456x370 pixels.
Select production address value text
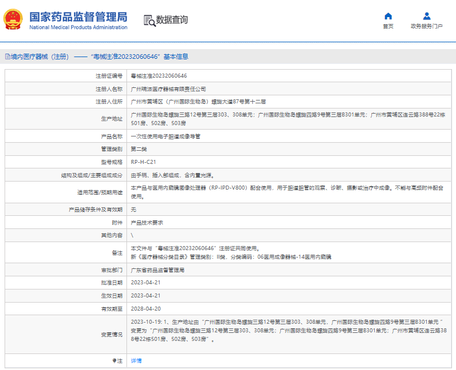288,119
